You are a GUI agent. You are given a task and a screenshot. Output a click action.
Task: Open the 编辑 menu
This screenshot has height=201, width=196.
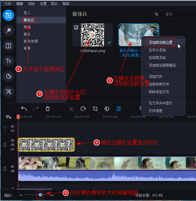pos(20,4)
